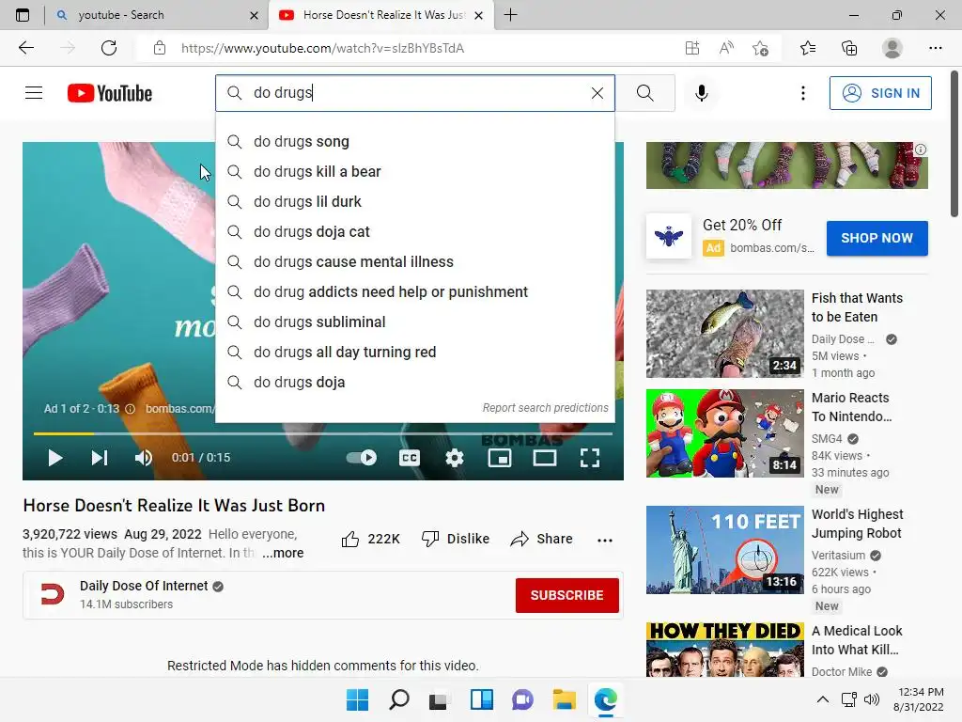Pick "do drugs all day turning red"

pyautogui.click(x=414, y=352)
